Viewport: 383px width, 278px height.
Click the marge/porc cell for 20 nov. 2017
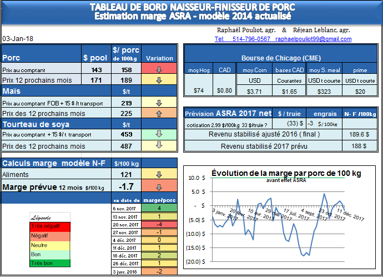[159, 224]
